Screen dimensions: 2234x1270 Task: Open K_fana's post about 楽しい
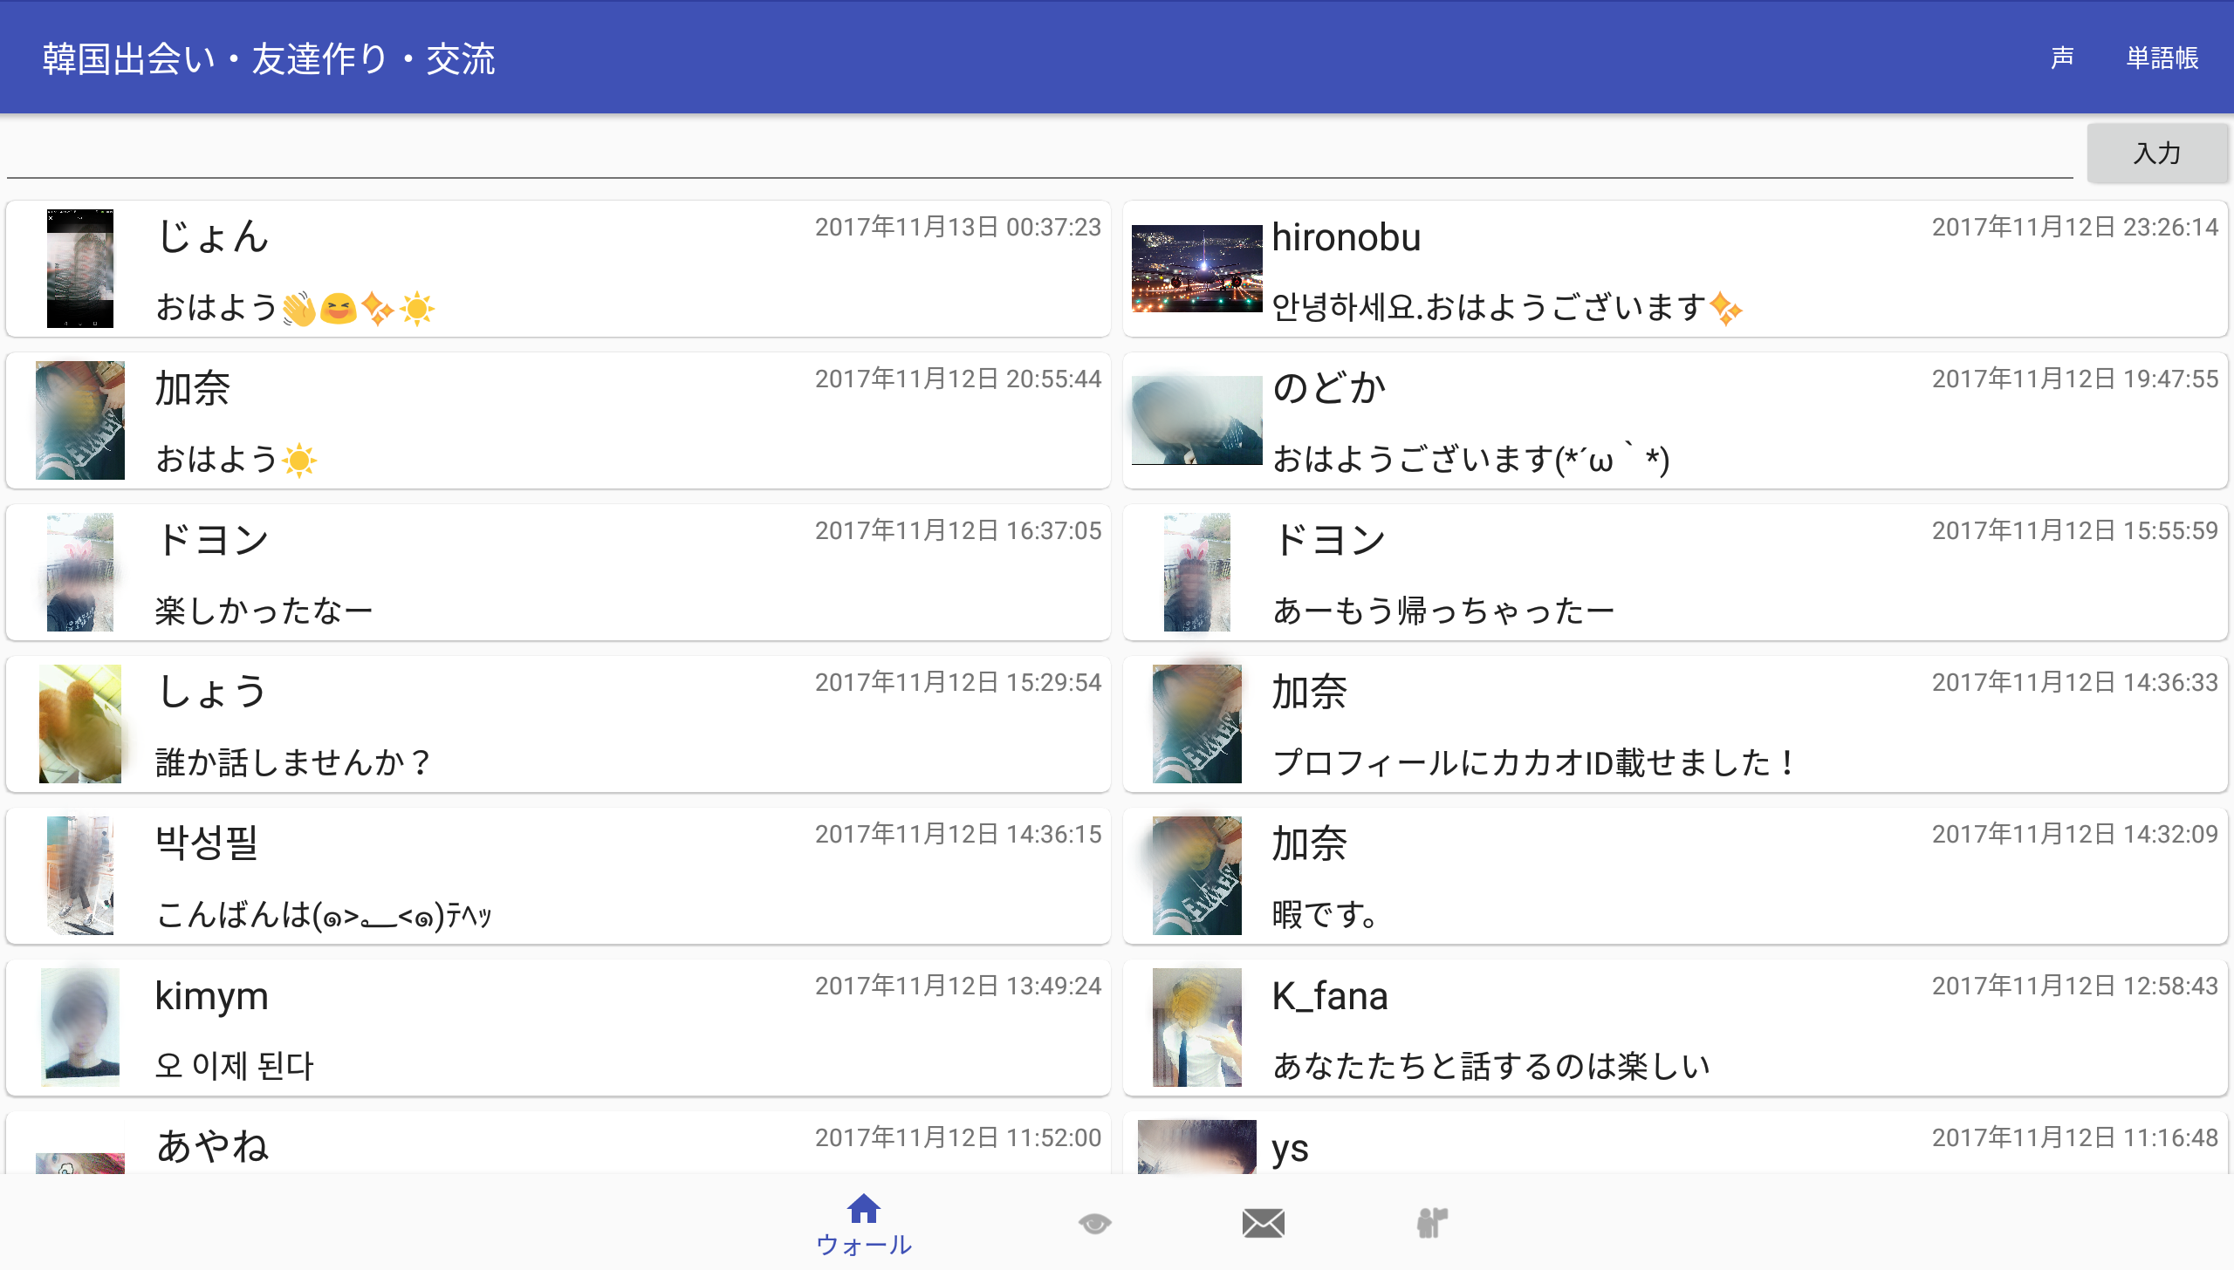coord(1490,1066)
